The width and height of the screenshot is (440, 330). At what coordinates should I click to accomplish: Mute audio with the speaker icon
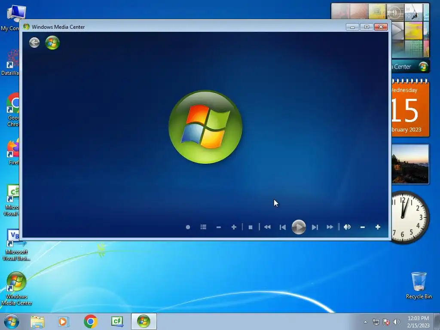coord(347,227)
